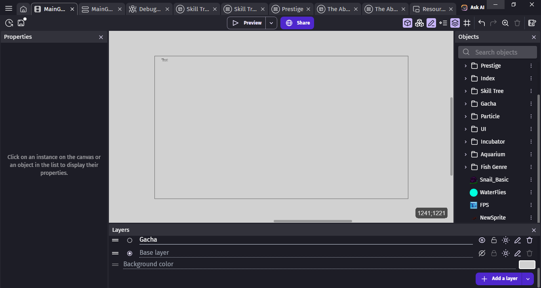Image resolution: width=541 pixels, height=288 pixels.
Task: Expand the Aquarium folder
Action: point(466,154)
